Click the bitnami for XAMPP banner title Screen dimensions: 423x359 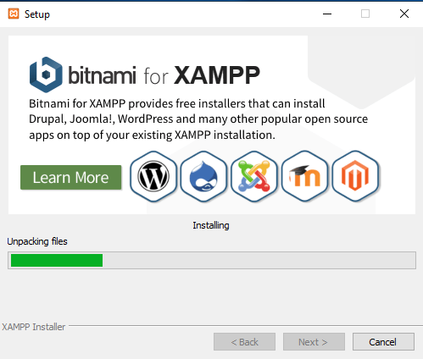(164, 75)
